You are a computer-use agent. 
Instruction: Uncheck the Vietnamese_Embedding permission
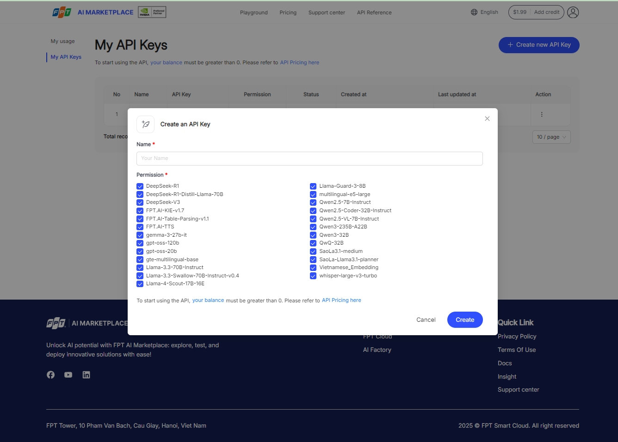(313, 268)
